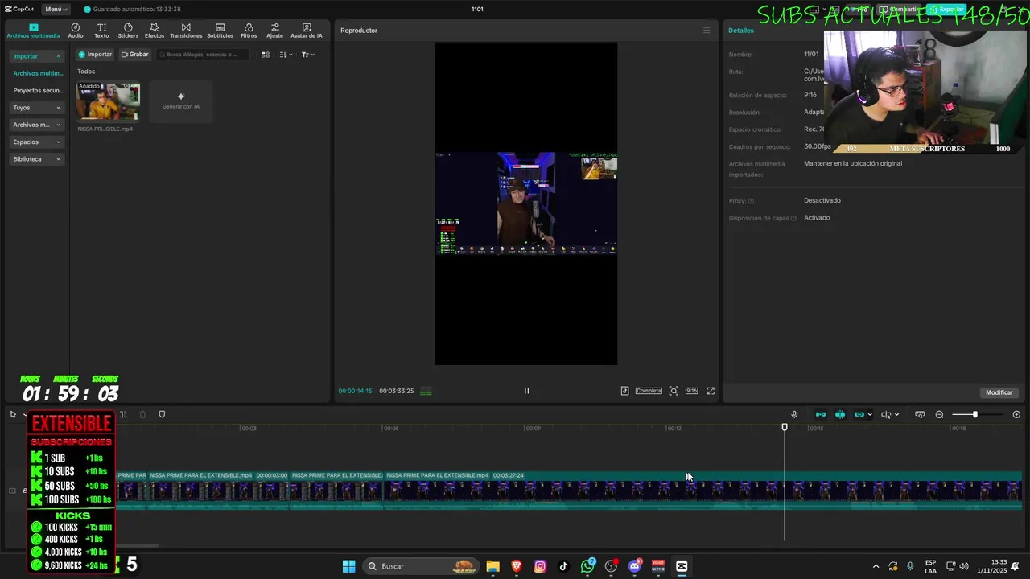The image size is (1030, 579).
Task: Zoom out the timeline with minus icon
Action: pyautogui.click(x=939, y=415)
